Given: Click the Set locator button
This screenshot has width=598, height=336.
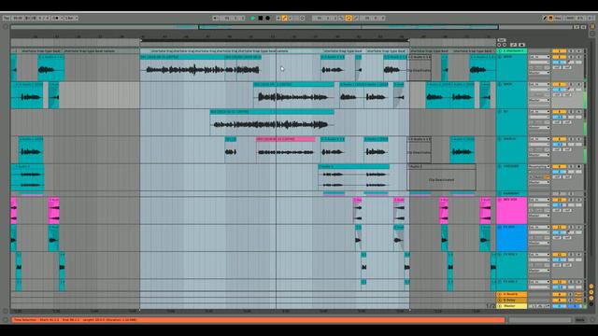Looking at the screenshot, I should click(501, 40).
